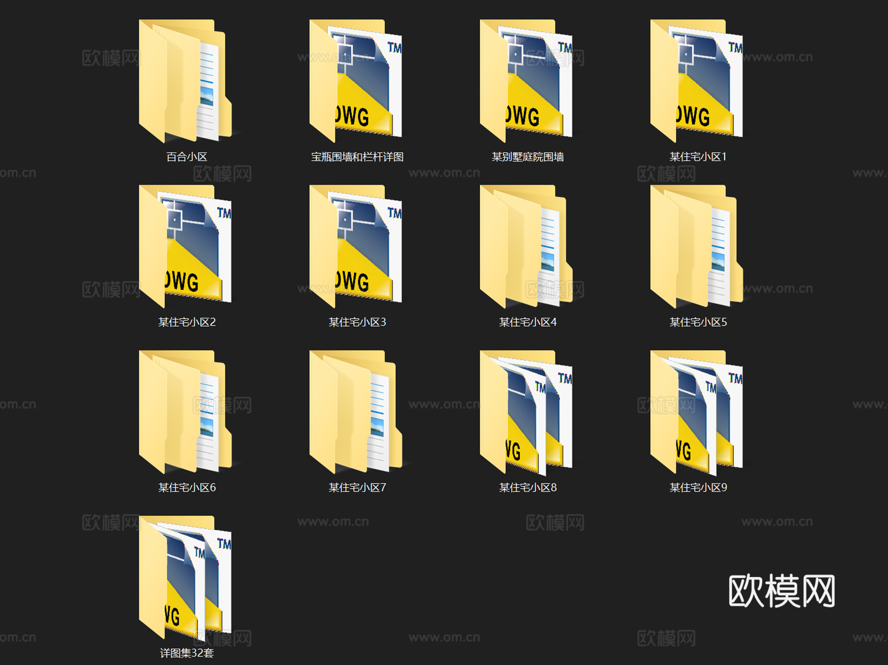Click the file name text 详图集32套
This screenshot has height=665, width=888.
187,653
